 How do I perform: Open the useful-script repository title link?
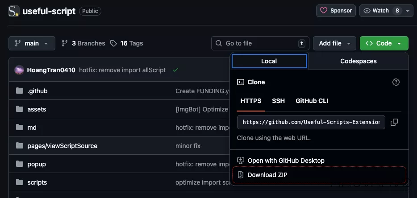[49, 11]
